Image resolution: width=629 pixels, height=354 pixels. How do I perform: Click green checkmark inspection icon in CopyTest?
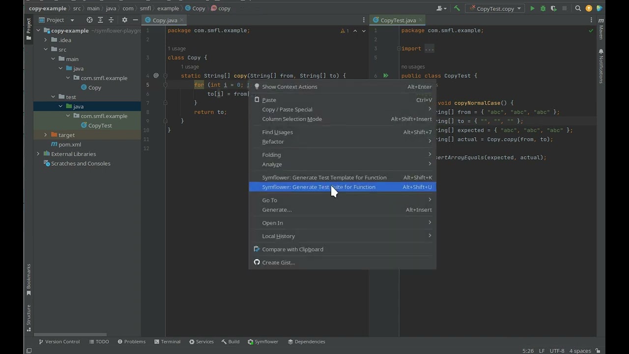click(591, 30)
